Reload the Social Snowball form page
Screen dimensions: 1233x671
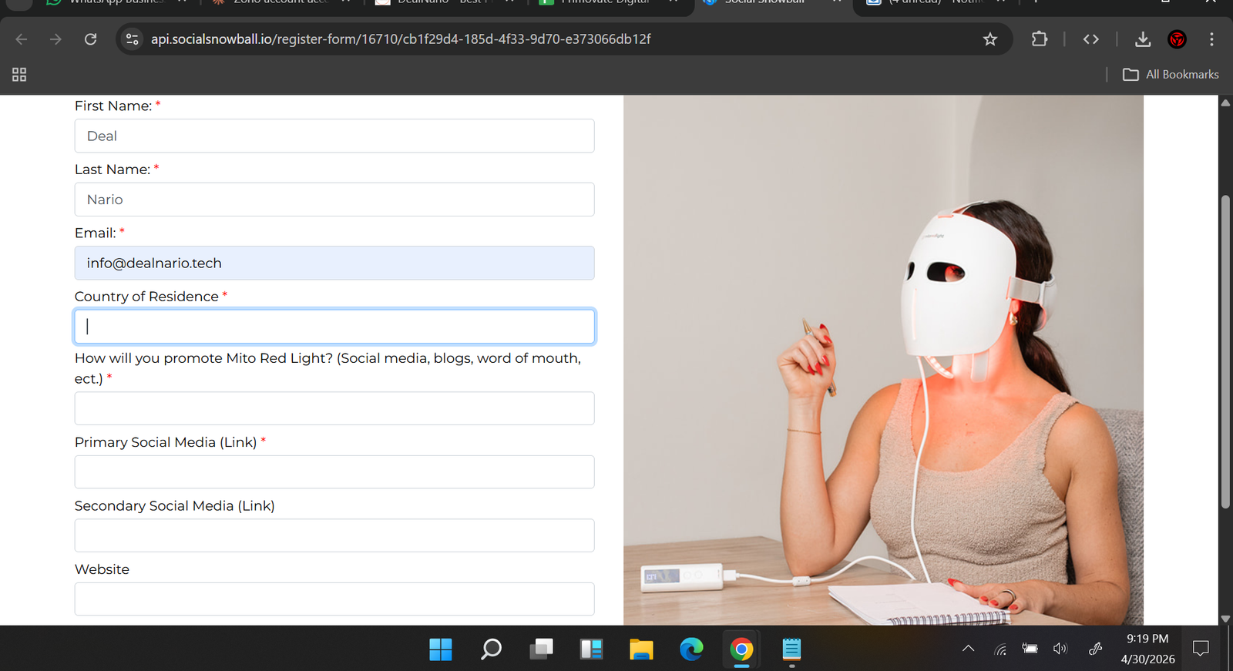[x=90, y=39]
